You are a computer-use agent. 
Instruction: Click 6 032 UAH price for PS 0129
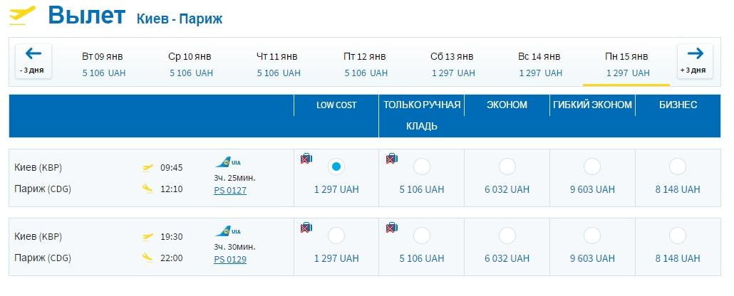pyautogui.click(x=507, y=258)
